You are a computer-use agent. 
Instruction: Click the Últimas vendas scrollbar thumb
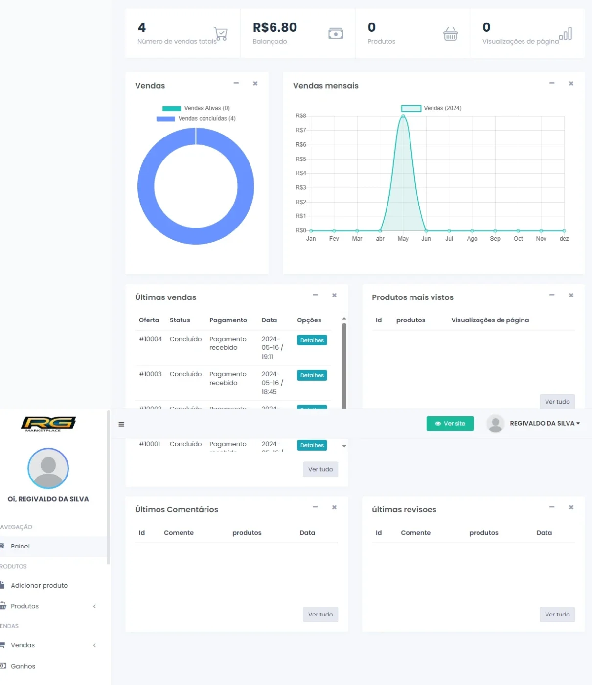tap(344, 366)
